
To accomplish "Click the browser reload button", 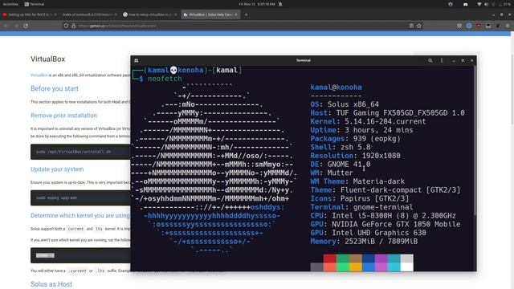I will tap(26, 26).
